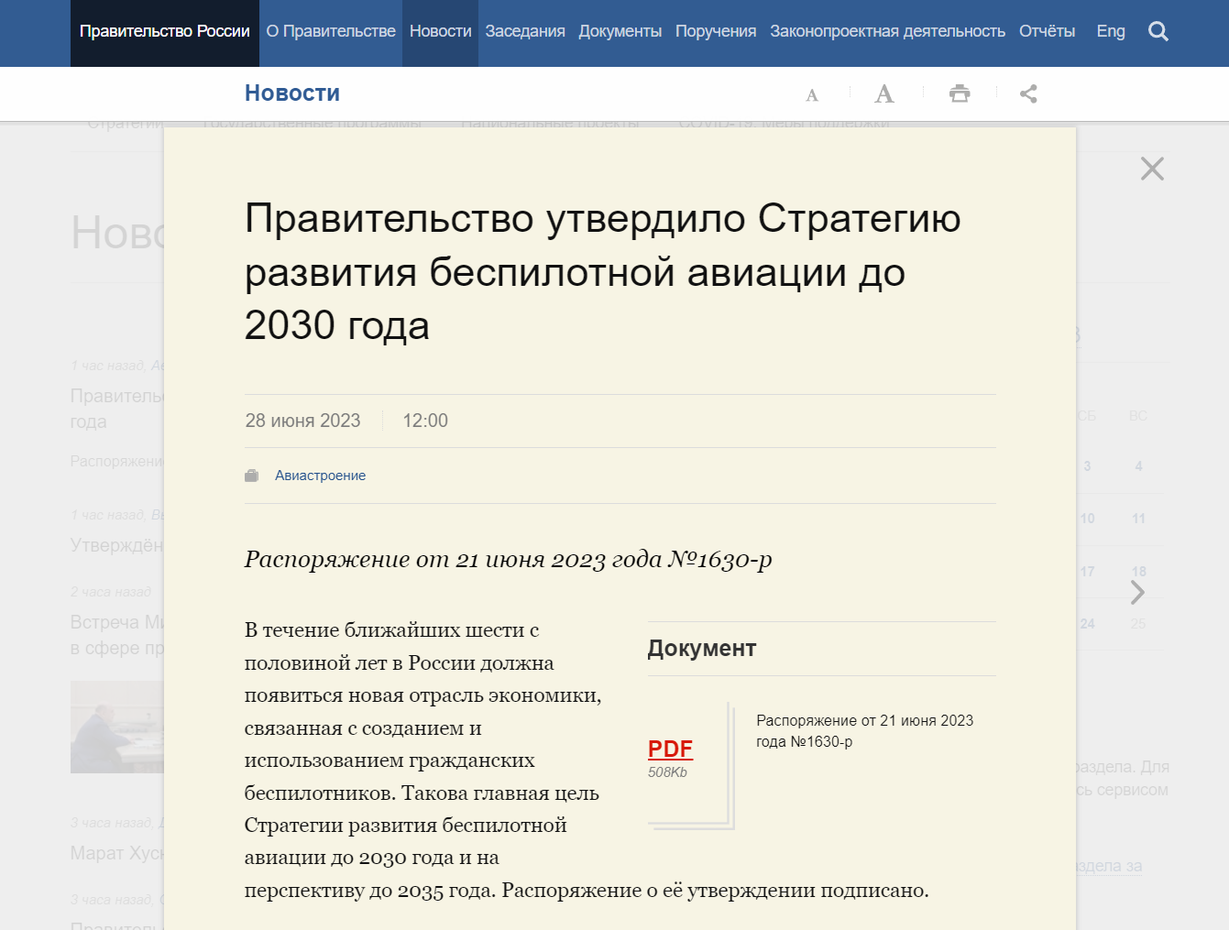Image resolution: width=1229 pixels, height=930 pixels.
Task: Increase font size with large A icon
Action: 883,93
